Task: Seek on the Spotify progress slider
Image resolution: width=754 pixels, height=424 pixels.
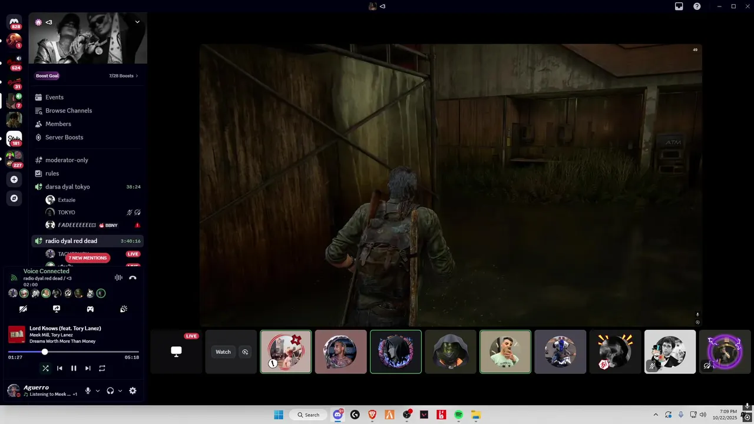Action: pos(74,352)
